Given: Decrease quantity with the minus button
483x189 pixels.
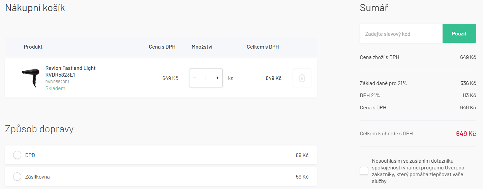Looking at the screenshot, I should [194, 78].
